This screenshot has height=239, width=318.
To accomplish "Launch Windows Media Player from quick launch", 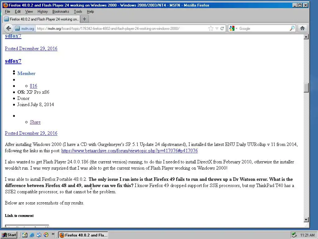I will coord(46,235).
